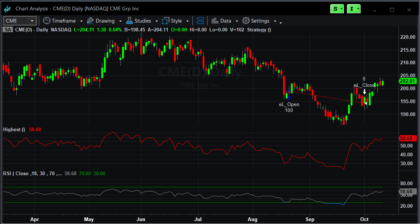
Task: Click the Data bar-chart icon
Action: click(x=214, y=21)
